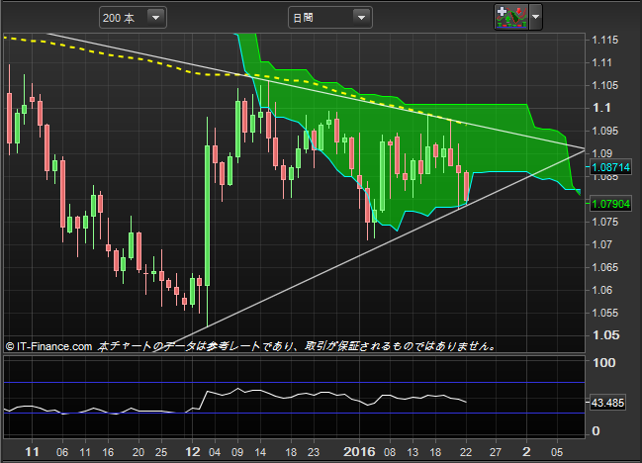Click the 1.075 price axis label
642x463 pixels.
click(605, 222)
